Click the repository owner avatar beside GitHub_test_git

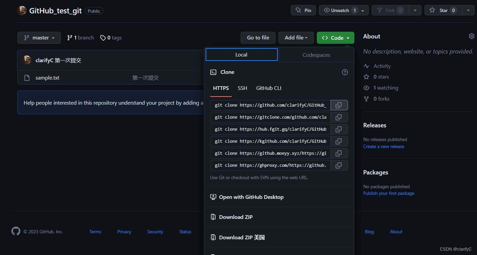point(22,11)
